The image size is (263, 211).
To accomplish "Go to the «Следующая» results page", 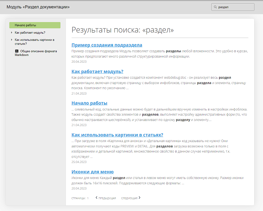I will point(129,198).
